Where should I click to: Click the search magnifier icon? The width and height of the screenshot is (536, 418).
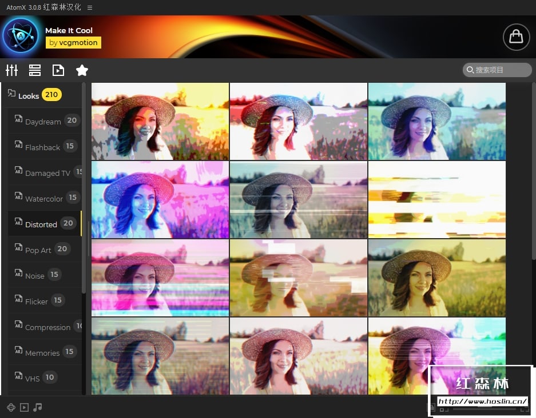click(x=470, y=70)
